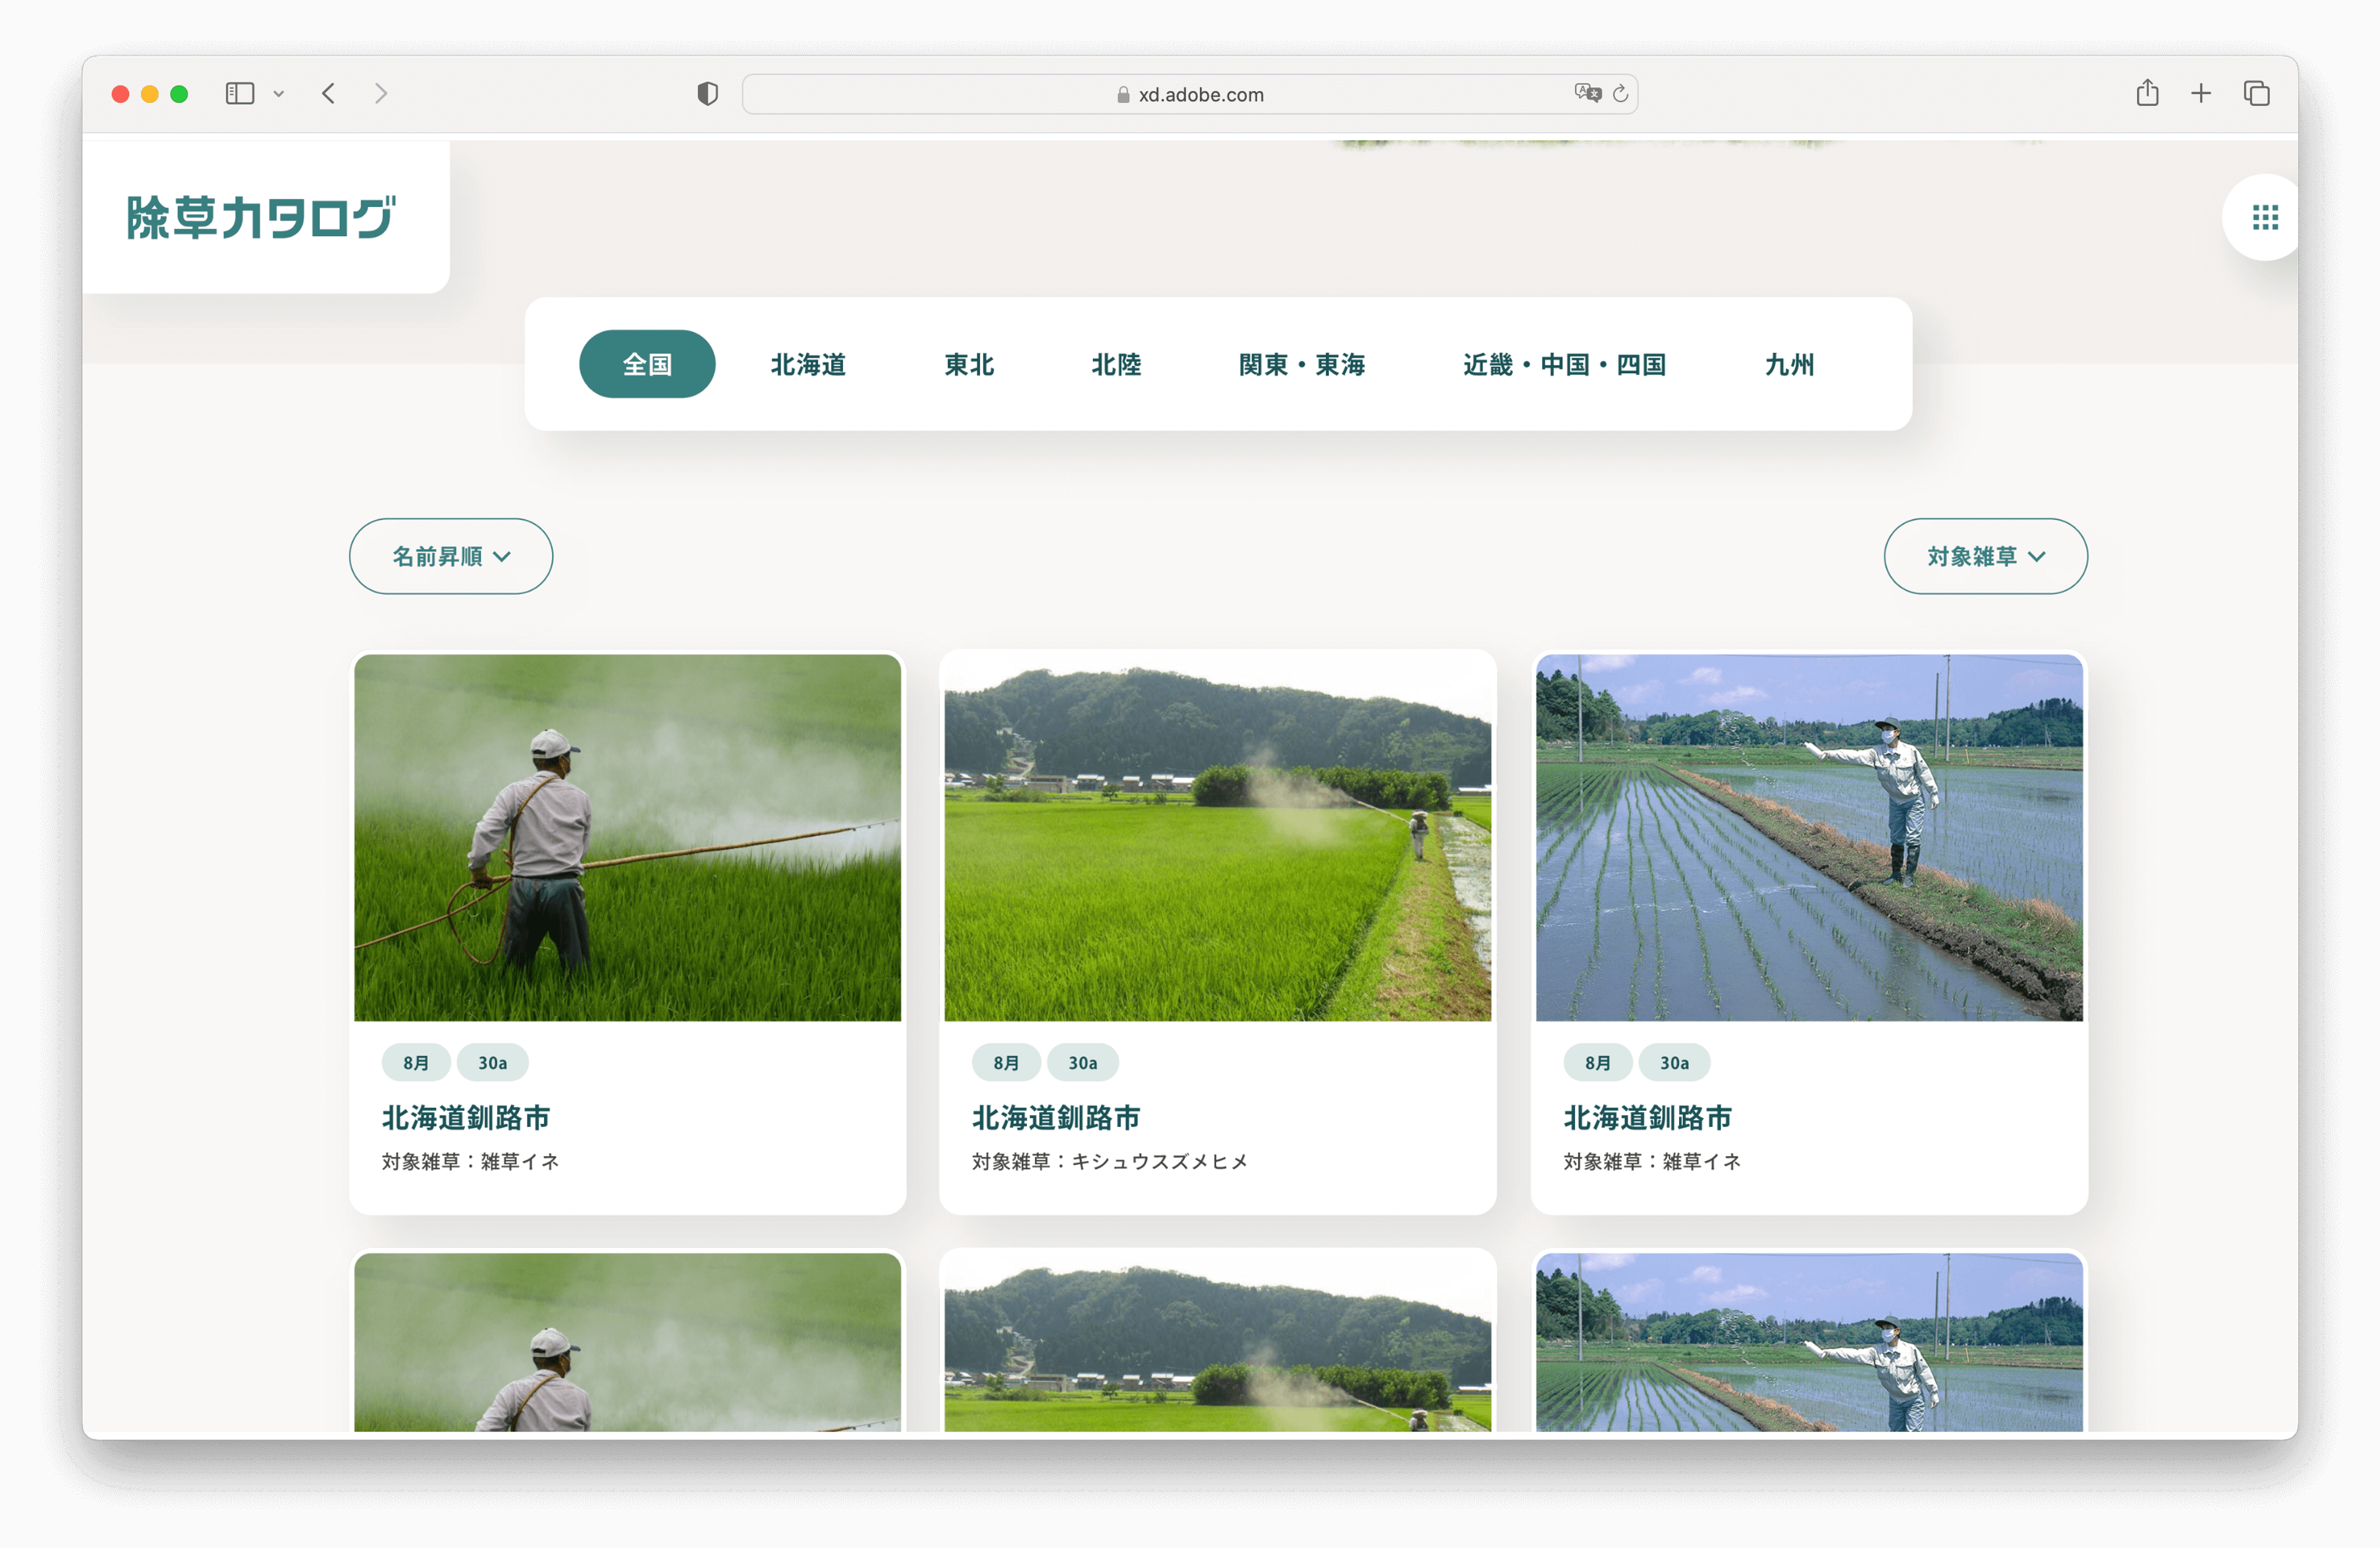
Task: Go forward to the next page
Action: point(381,94)
